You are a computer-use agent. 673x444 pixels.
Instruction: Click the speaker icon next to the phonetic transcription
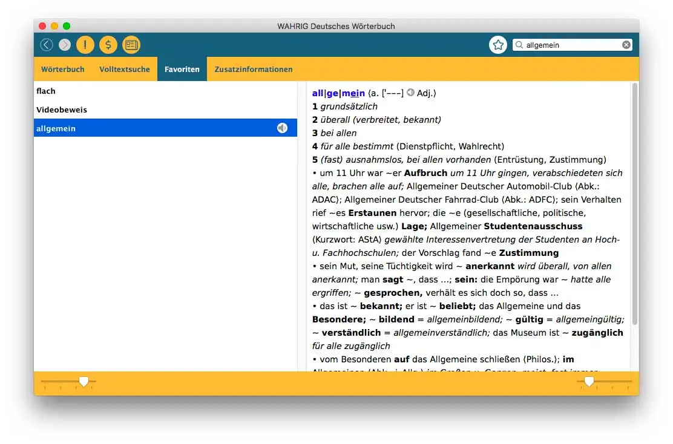click(411, 93)
